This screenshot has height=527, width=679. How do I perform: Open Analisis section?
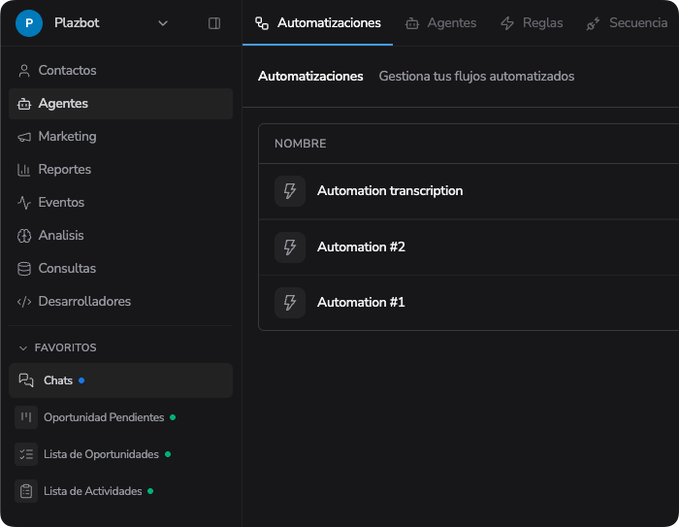[x=121, y=235]
